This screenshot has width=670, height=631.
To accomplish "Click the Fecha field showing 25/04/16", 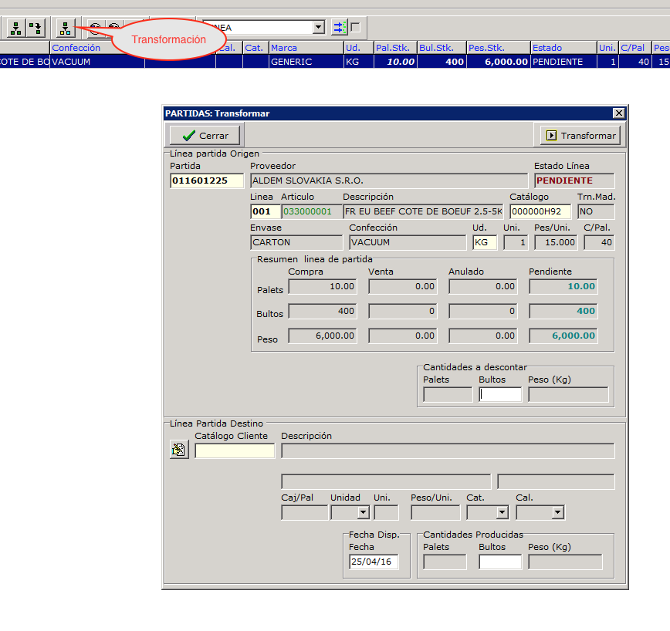I will click(x=374, y=562).
